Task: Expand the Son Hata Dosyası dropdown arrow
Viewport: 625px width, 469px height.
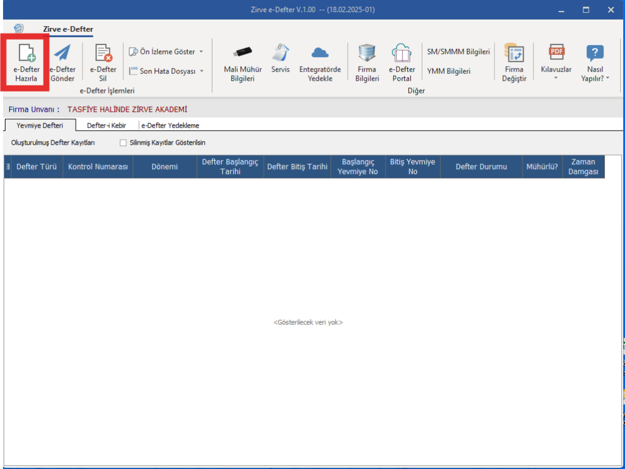Action: coord(201,71)
